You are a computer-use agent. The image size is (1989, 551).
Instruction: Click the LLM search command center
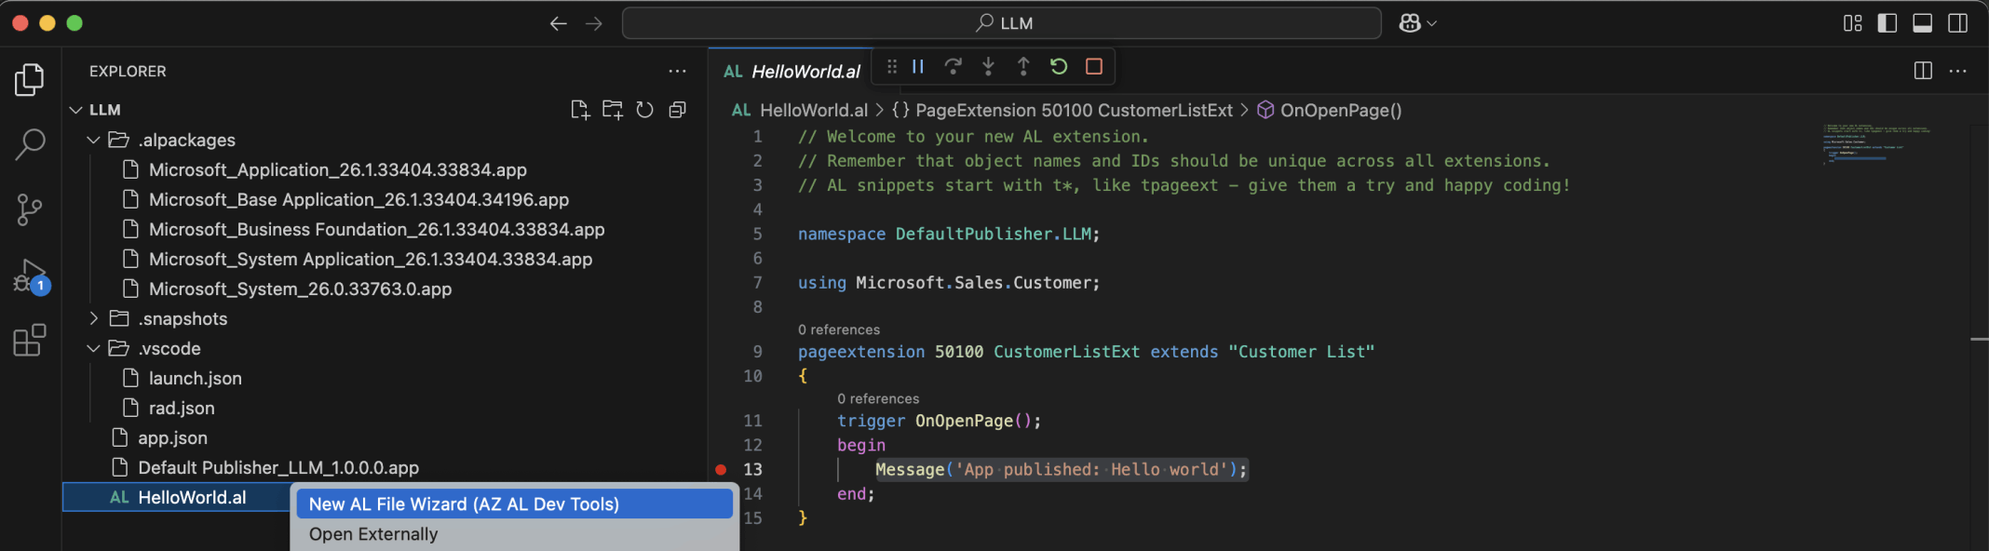[x=1002, y=23]
